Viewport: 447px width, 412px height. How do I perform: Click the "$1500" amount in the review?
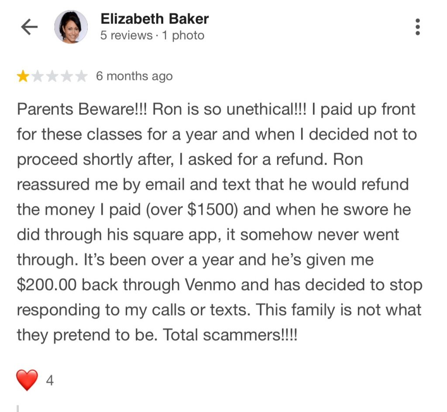pyautogui.click(x=212, y=209)
